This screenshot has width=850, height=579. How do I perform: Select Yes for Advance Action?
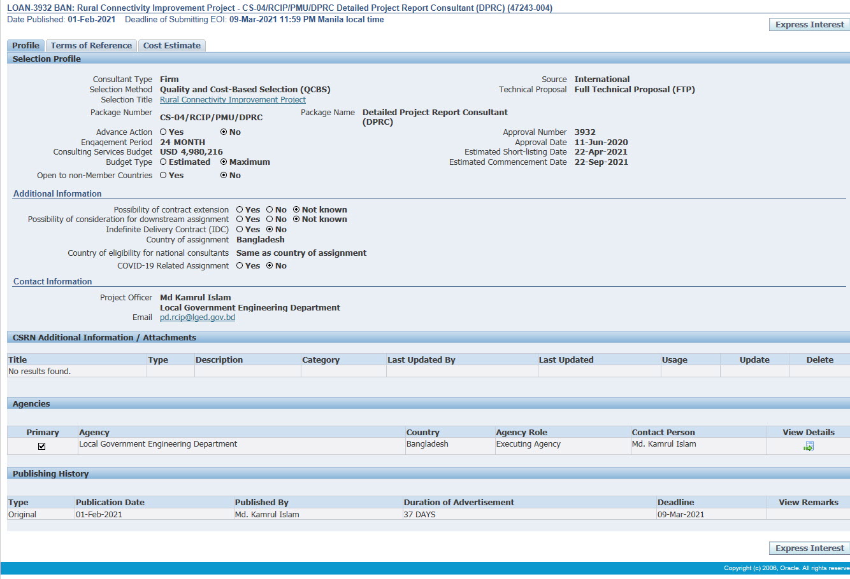[x=163, y=132]
